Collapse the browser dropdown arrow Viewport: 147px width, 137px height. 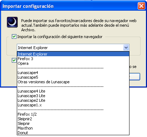pos(126,48)
